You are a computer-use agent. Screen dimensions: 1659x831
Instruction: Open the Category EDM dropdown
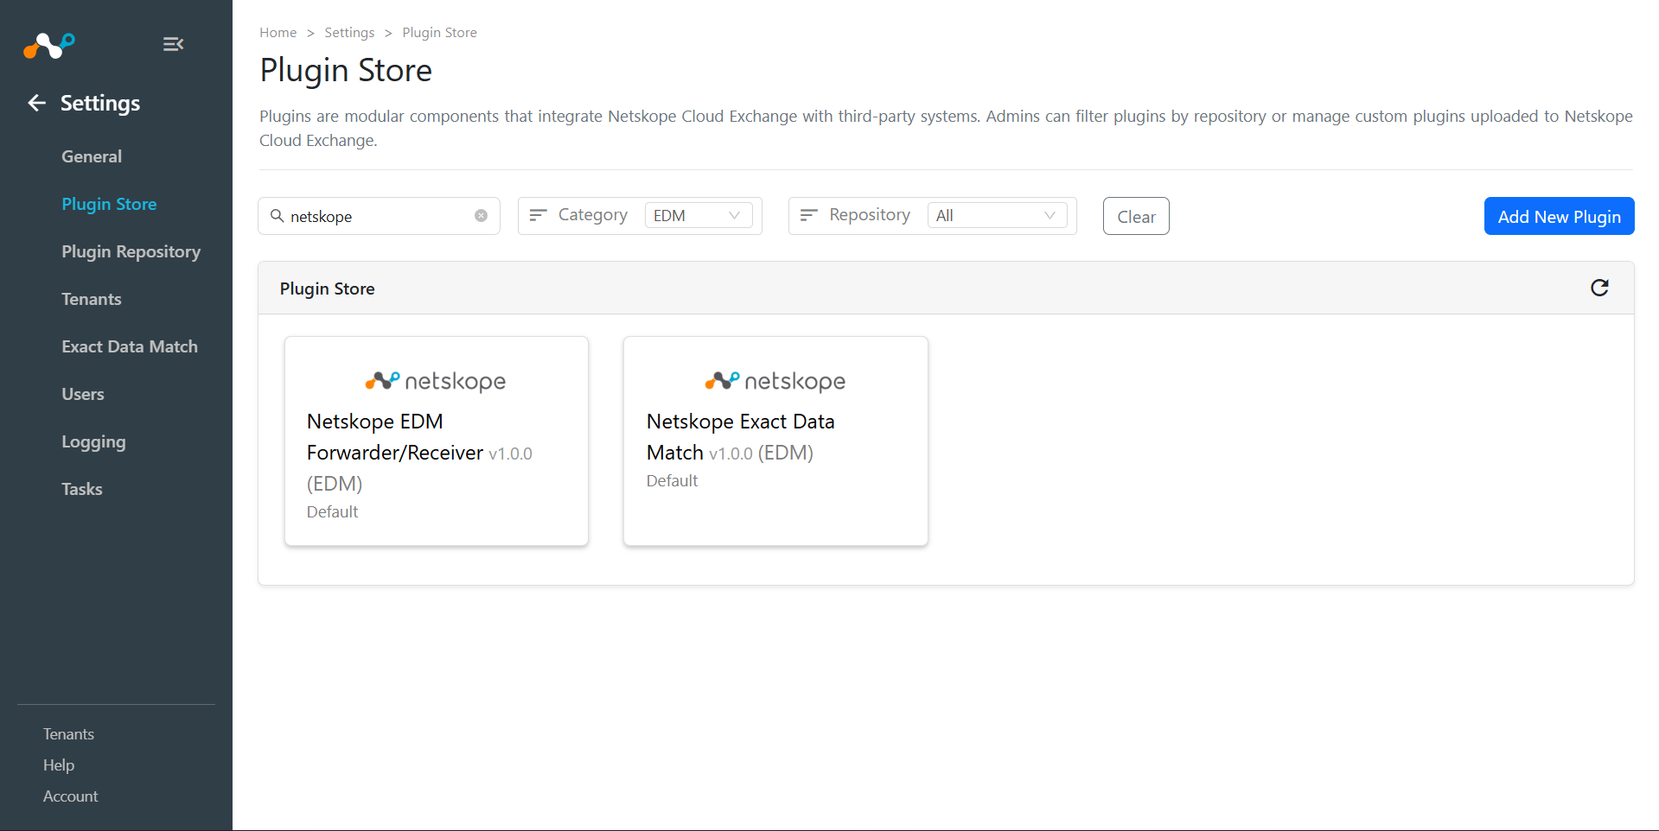tap(699, 216)
